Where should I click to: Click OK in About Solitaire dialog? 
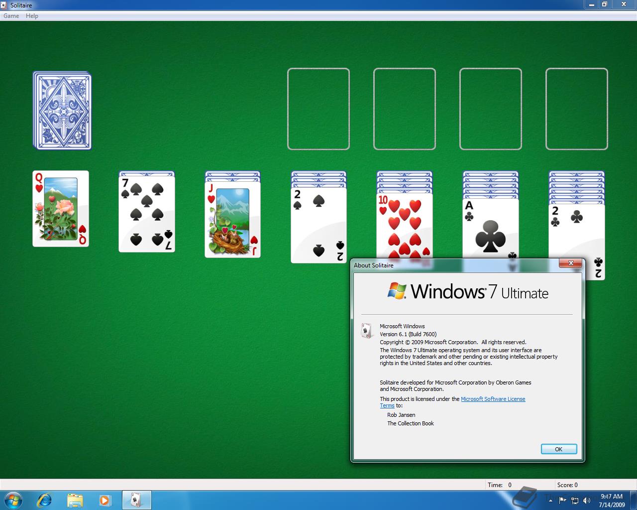[x=559, y=449]
